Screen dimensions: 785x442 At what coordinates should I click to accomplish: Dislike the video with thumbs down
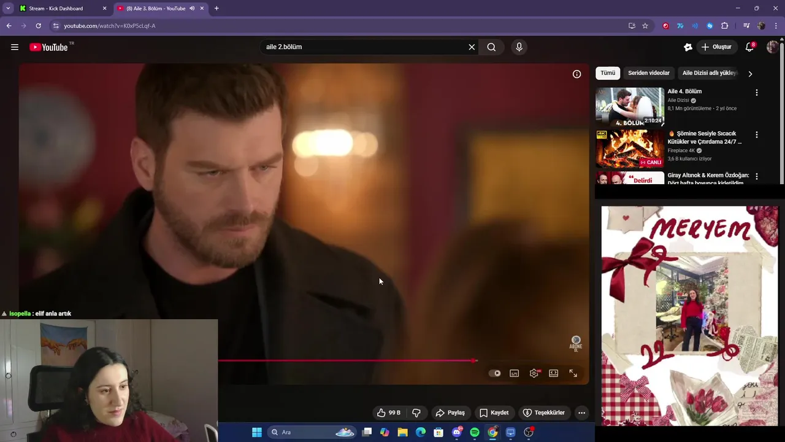[416, 413]
